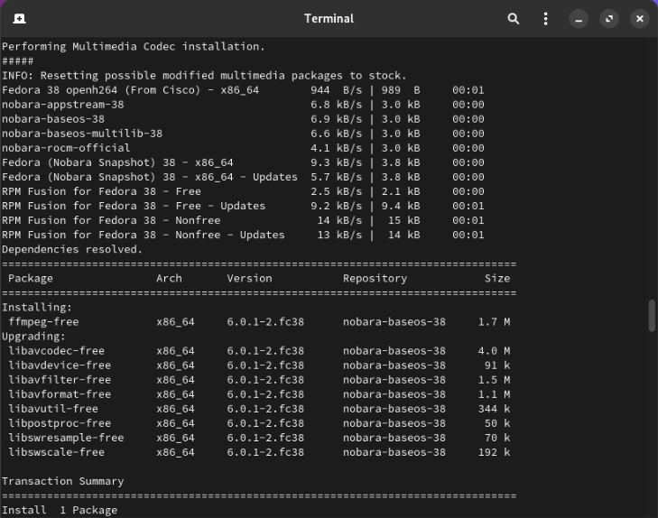Click 'Performing Multimedia Codec installation.' line
The image size is (658, 518).
pyautogui.click(x=134, y=47)
